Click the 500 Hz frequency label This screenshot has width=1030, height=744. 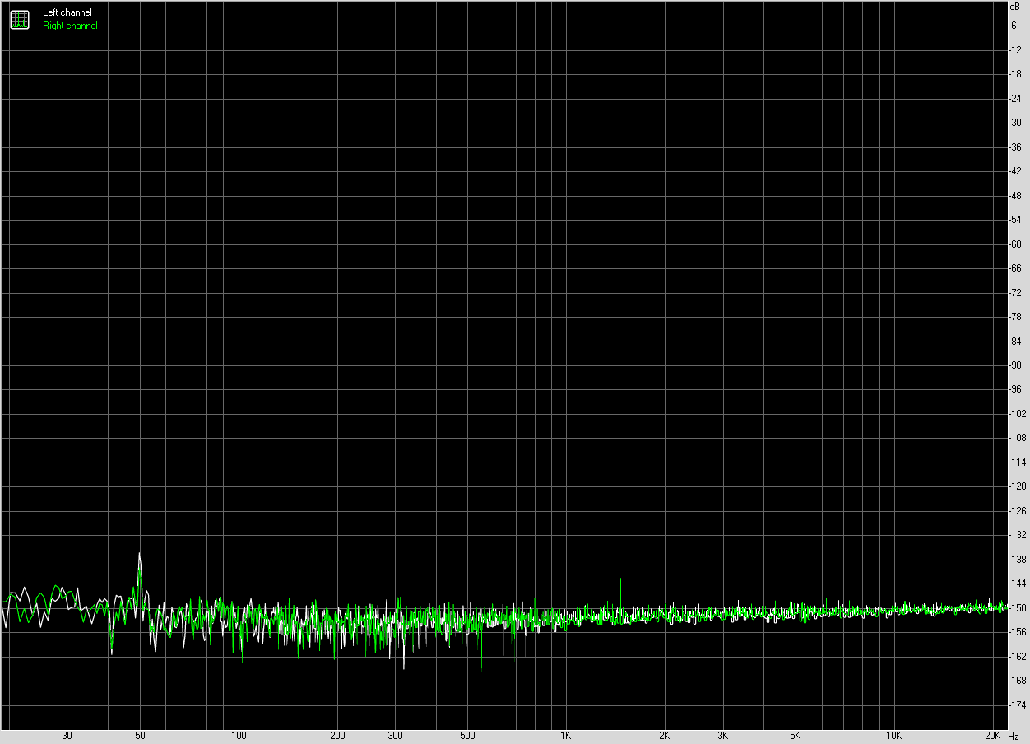467,735
